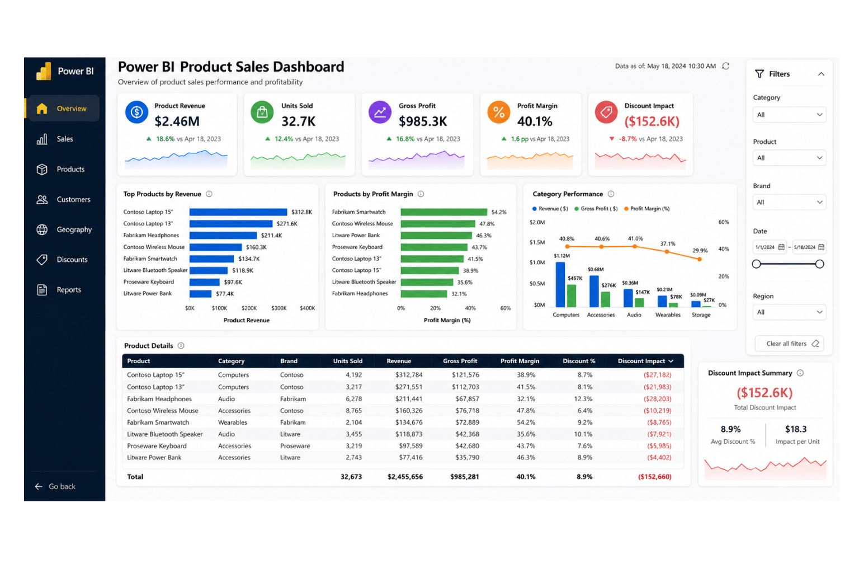The height and width of the screenshot is (573, 859).
Task: Click the Discount Impact Summary sparkline
Action: (765, 468)
